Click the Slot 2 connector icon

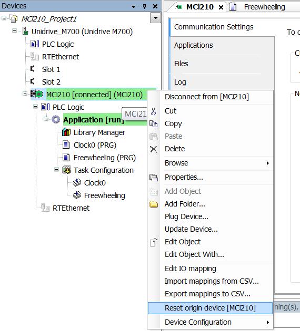pos(32,81)
